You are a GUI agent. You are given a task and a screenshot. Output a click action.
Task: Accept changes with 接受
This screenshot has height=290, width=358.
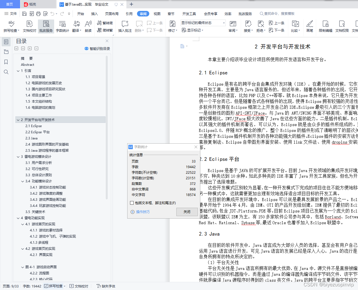point(248,26)
